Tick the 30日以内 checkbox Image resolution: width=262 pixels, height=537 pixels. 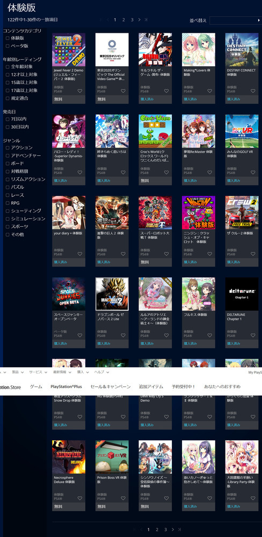coord(8,127)
